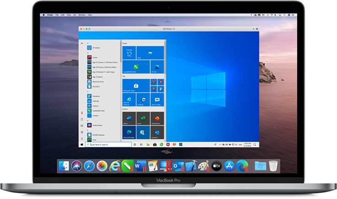Viewport: 337px width, 199px height.
Task: Open the Help menu in the Mac menu bar
Action: (90, 15)
